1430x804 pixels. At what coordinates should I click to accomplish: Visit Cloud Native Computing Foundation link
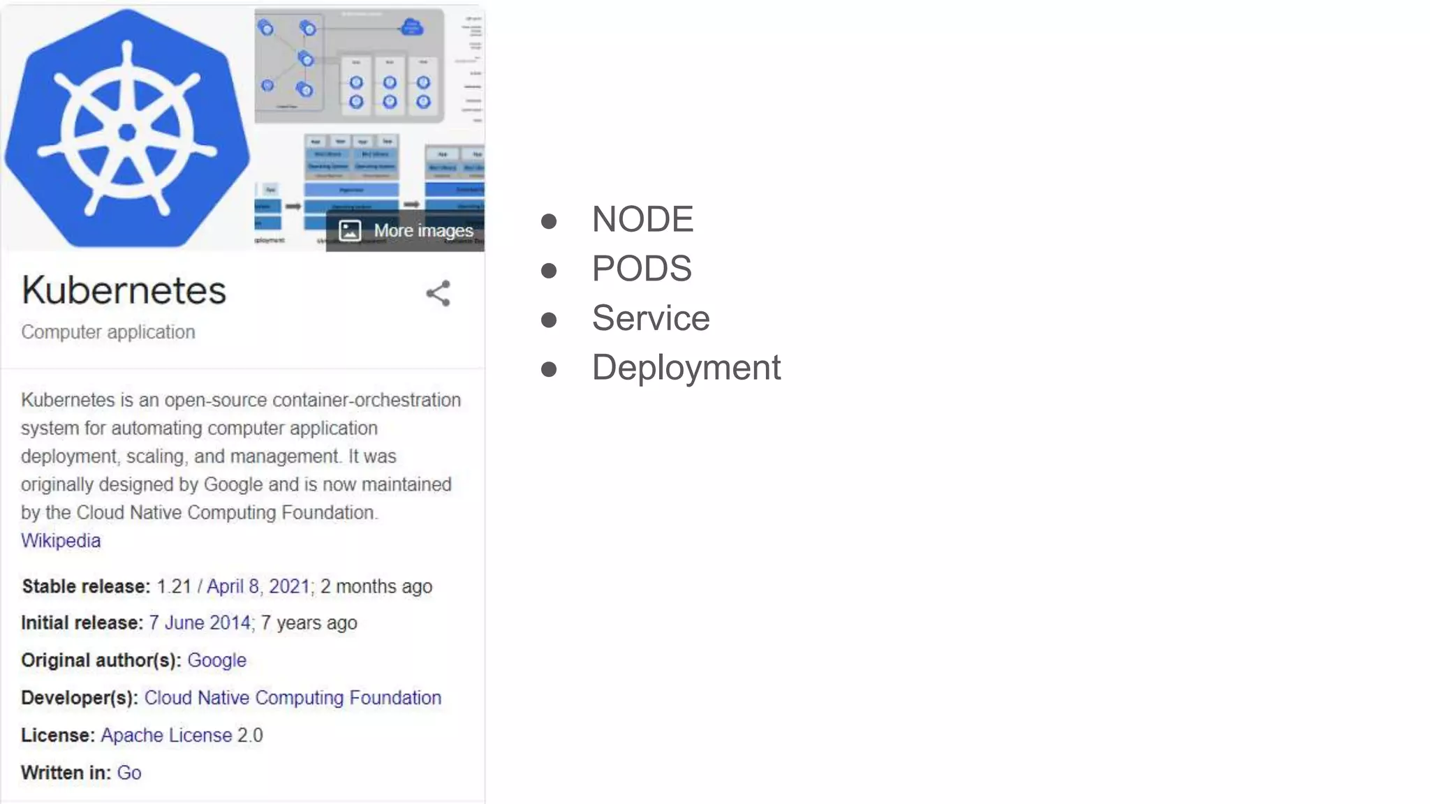(293, 698)
